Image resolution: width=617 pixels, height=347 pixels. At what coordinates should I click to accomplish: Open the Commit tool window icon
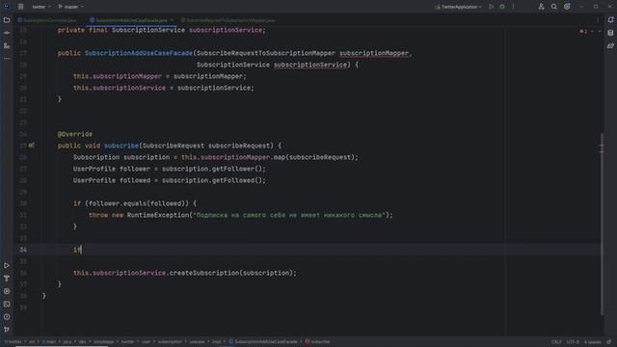pyautogui.click(x=7, y=33)
